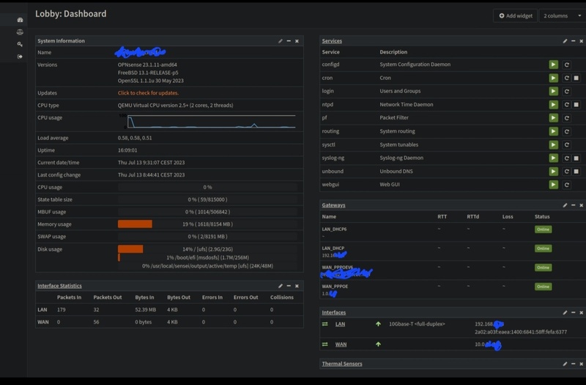
Task: Click the logout icon in left sidebar
Action: click(20, 56)
